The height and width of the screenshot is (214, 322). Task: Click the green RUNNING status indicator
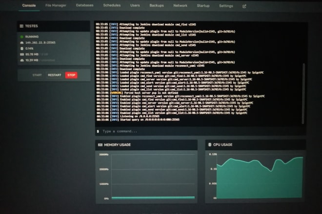pos(22,37)
